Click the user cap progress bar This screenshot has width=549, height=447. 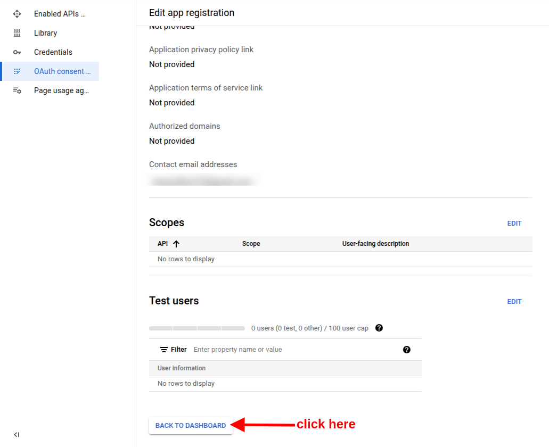pos(197,328)
